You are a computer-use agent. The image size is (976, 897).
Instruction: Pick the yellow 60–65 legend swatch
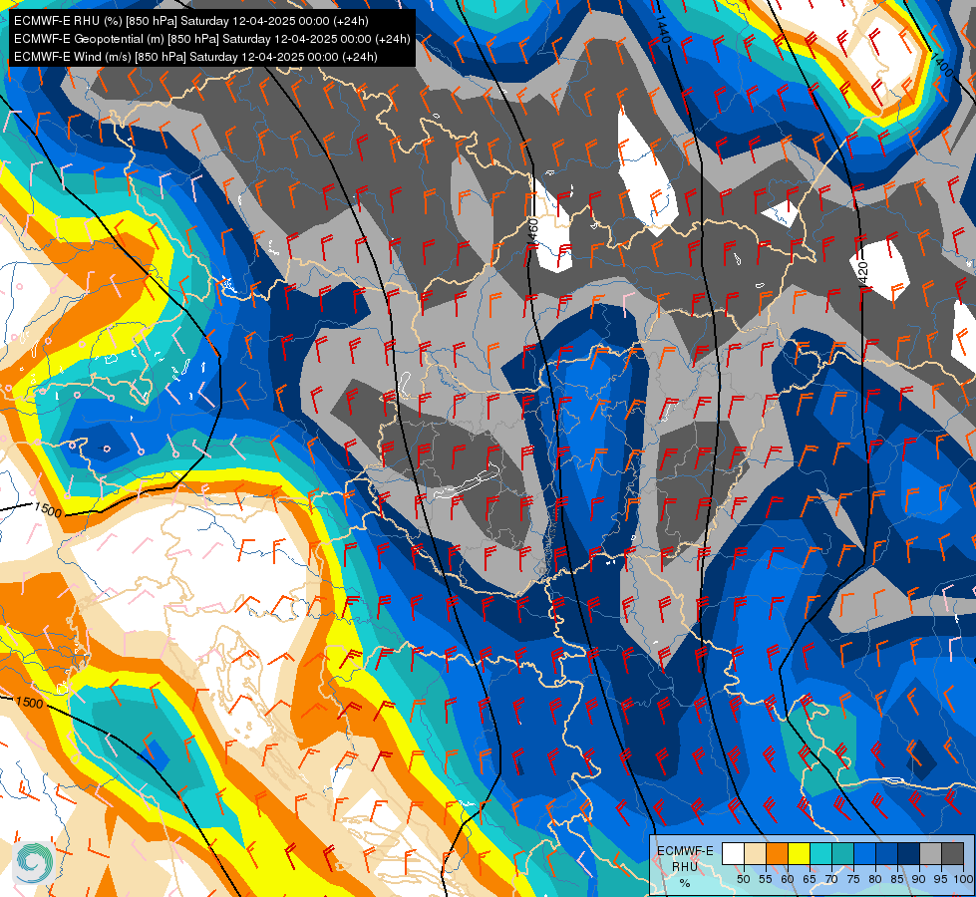pyautogui.click(x=800, y=853)
